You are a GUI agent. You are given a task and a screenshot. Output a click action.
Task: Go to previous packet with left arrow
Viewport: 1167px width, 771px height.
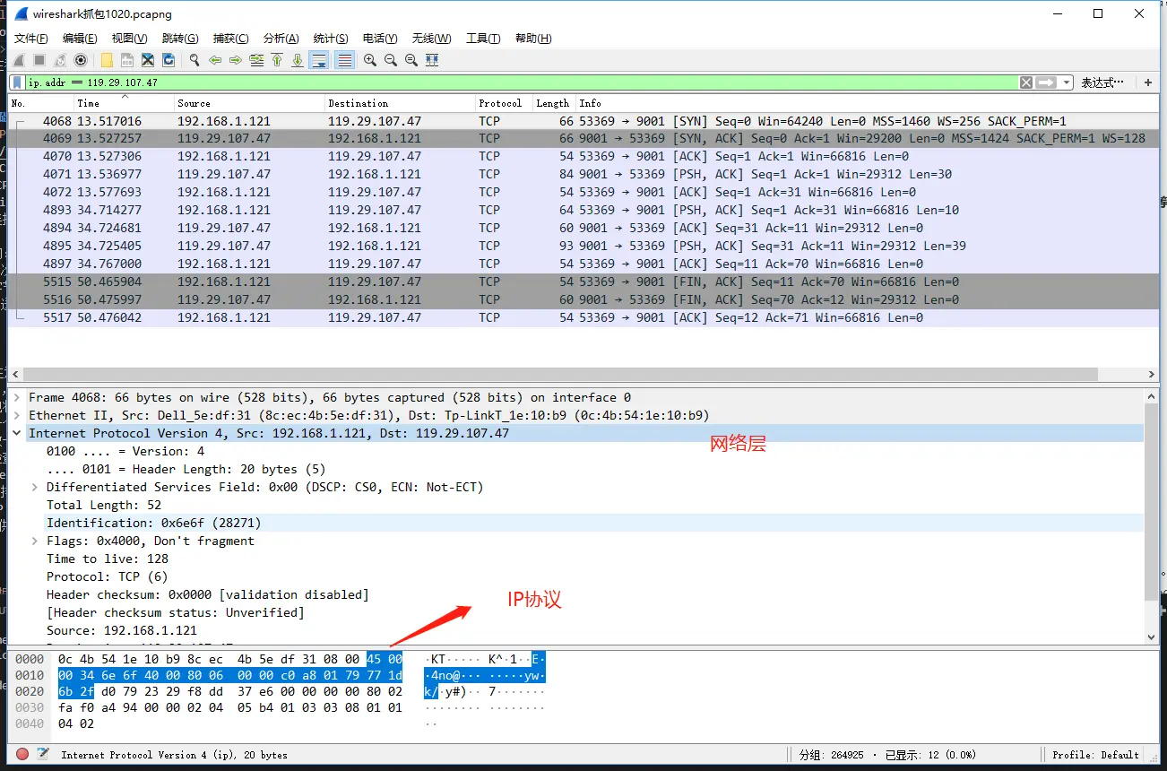[215, 60]
